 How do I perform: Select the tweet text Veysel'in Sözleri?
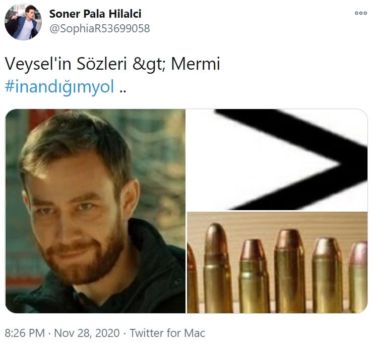(66, 64)
